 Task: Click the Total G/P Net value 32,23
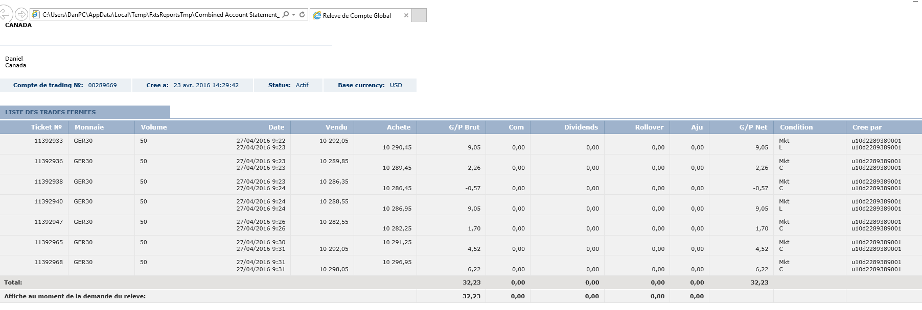(759, 282)
